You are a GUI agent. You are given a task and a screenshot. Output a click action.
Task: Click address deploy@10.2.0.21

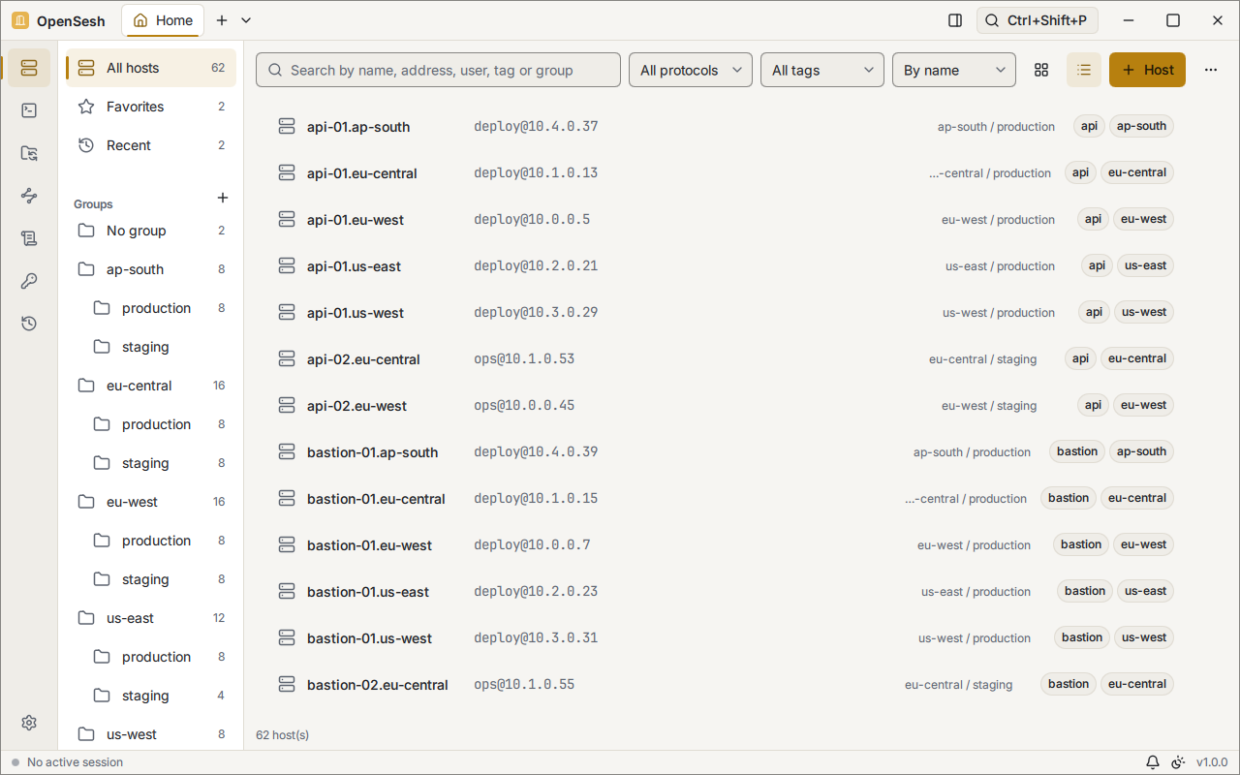pyautogui.click(x=536, y=266)
